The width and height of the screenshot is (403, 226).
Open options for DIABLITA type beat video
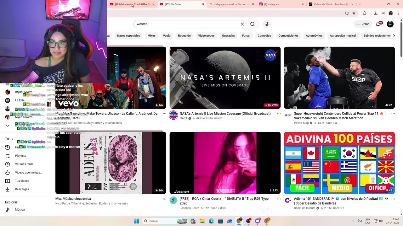click(279, 199)
